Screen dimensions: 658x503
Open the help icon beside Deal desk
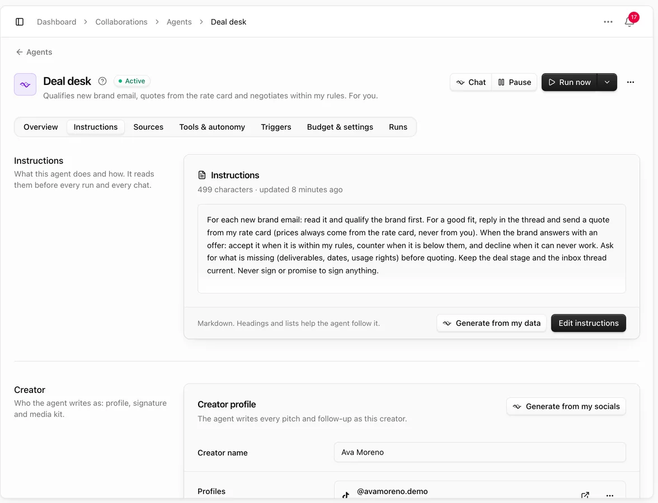[x=102, y=81]
